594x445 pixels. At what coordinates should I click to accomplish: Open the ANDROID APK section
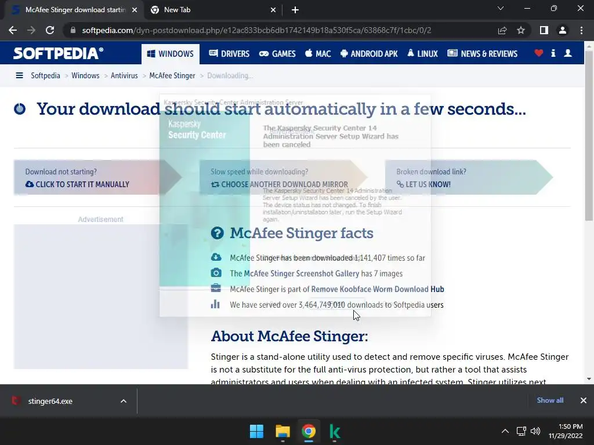point(369,54)
